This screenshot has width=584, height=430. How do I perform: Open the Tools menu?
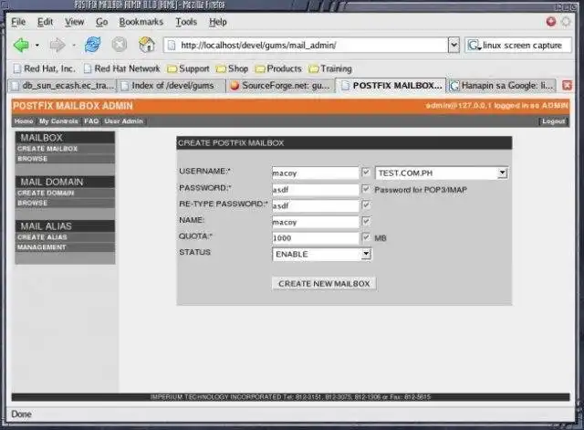click(186, 22)
